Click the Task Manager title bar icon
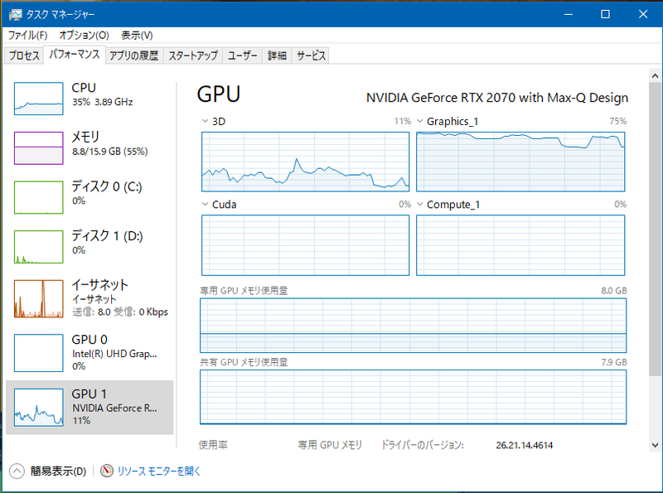 15,15
